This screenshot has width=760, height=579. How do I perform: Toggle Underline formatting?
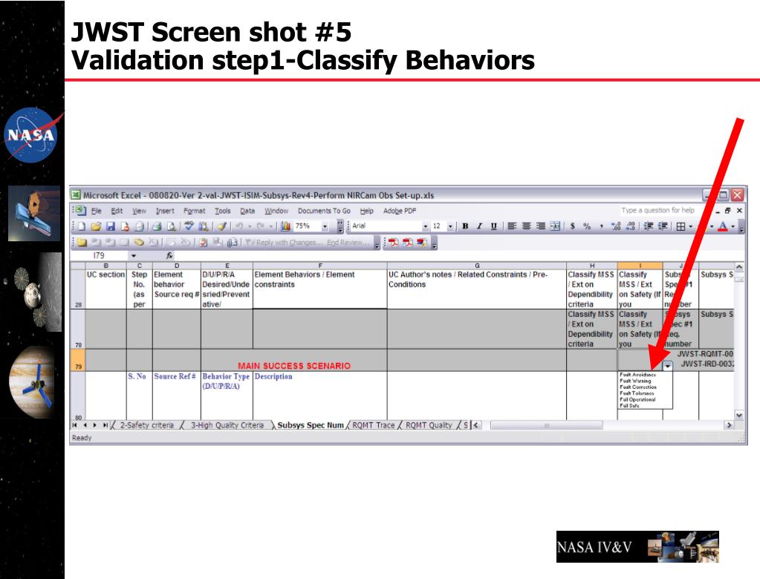[x=494, y=226]
